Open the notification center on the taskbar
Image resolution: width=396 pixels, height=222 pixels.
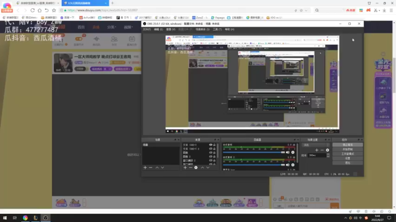(389, 218)
